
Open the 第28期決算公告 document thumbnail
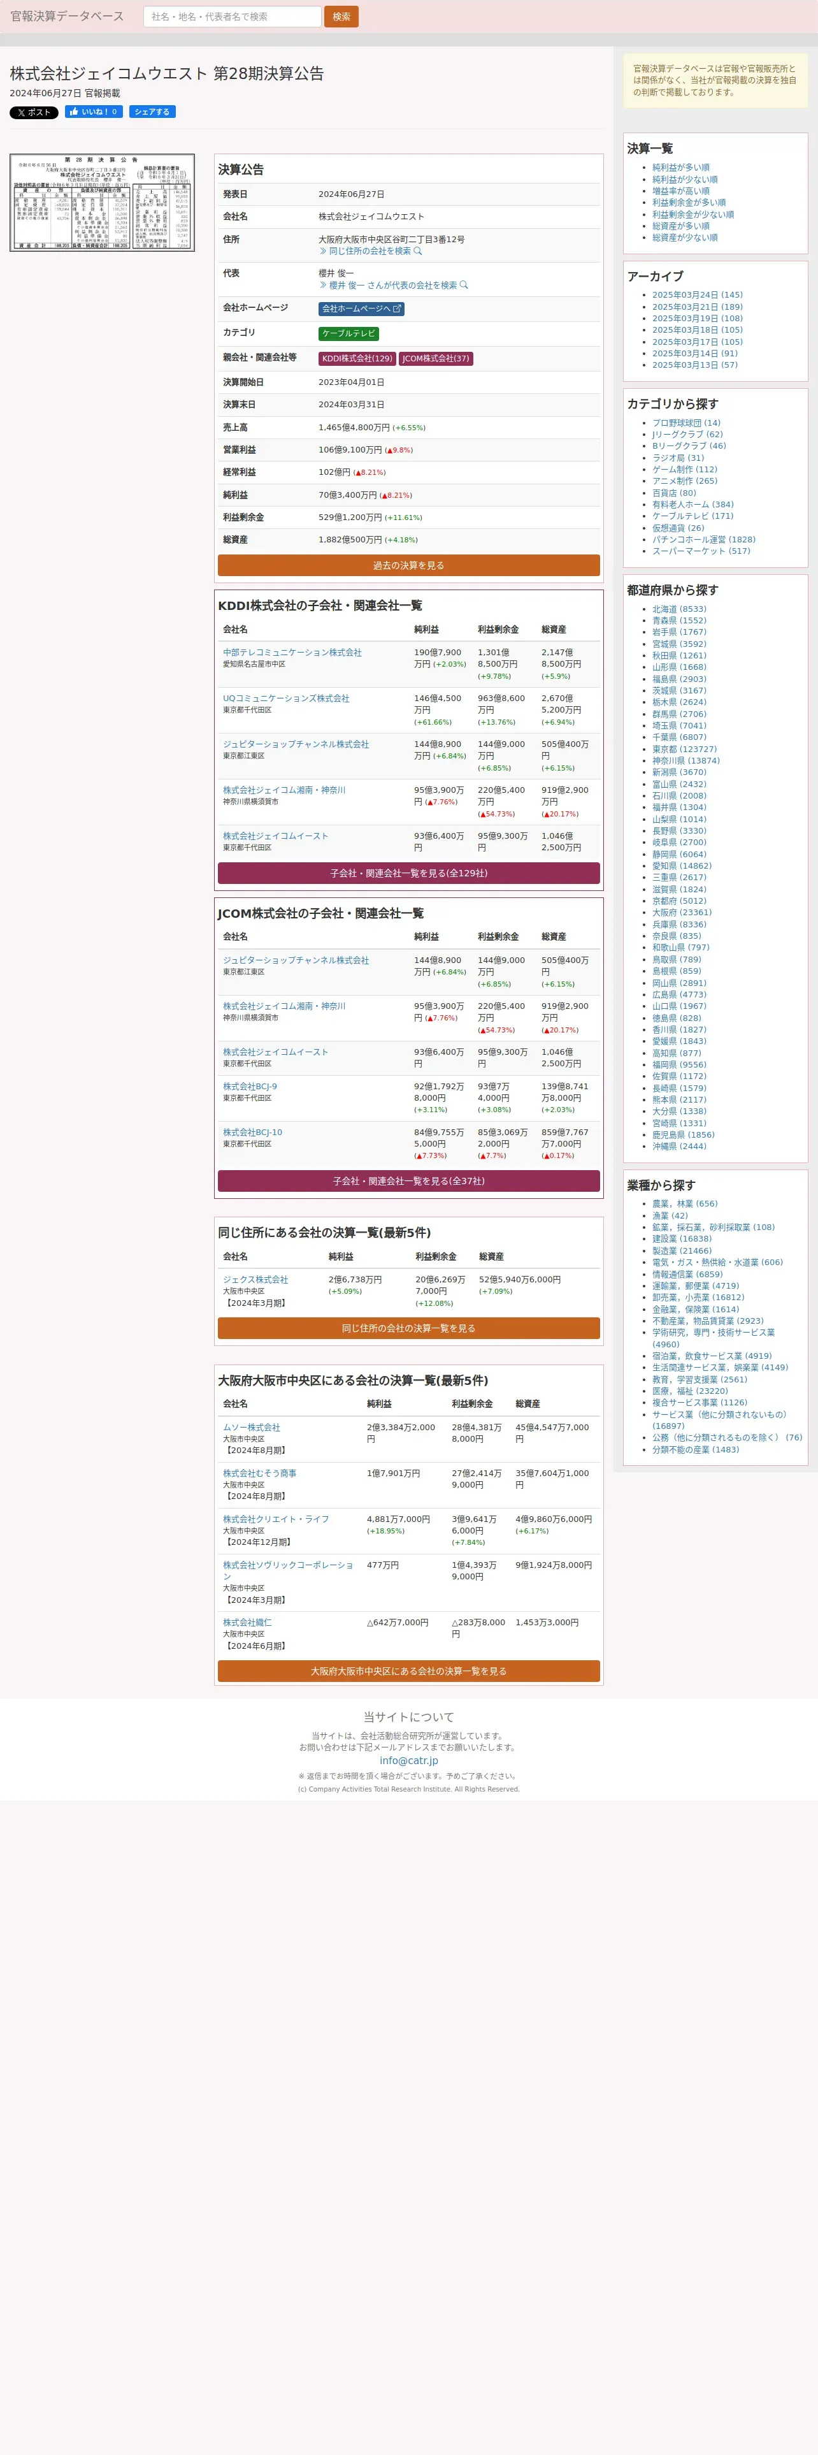102,203
